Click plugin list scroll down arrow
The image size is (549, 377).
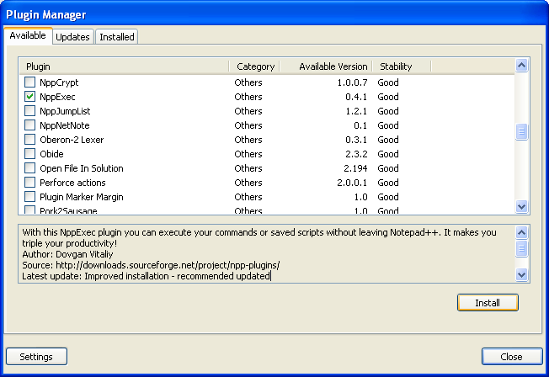(x=522, y=206)
